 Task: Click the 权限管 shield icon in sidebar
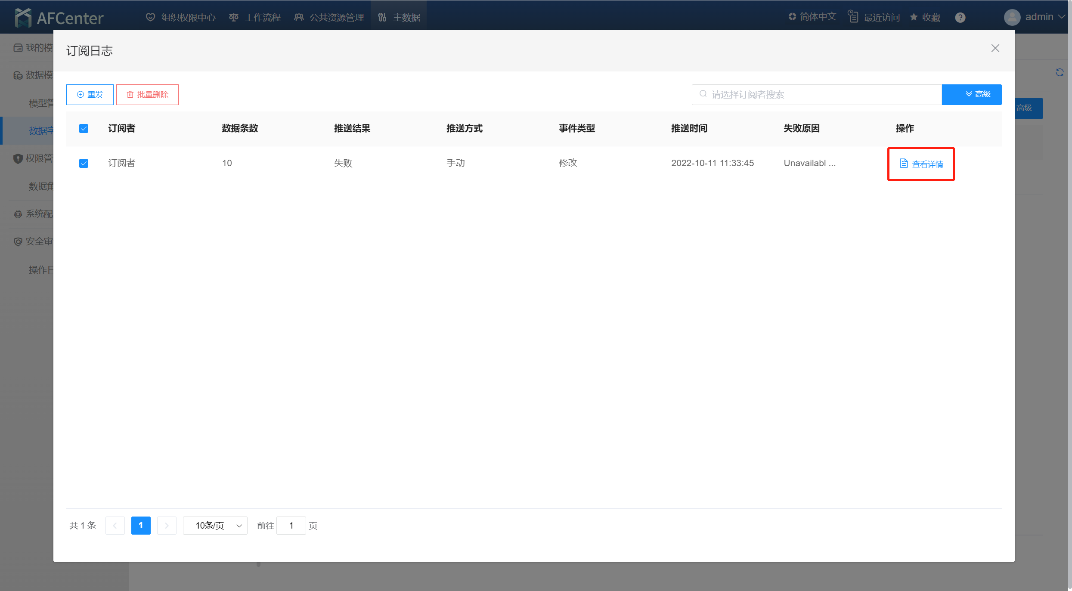pos(18,159)
